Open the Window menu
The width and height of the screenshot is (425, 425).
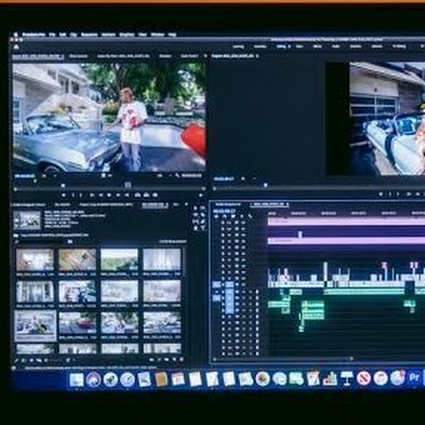point(157,34)
